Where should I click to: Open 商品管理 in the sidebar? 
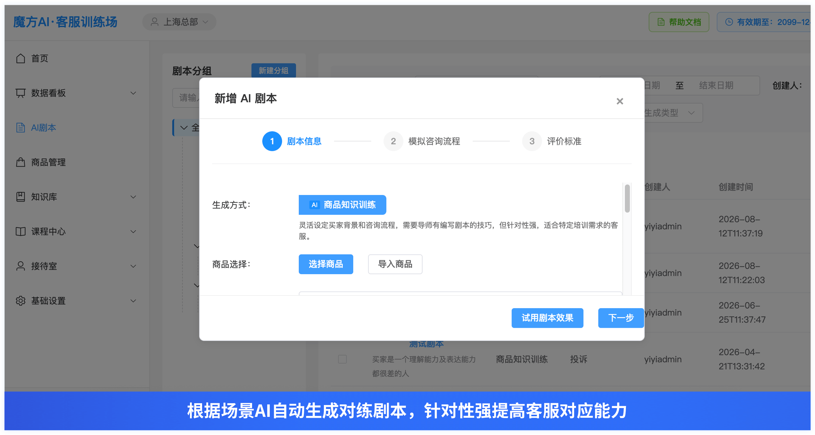pos(77,162)
